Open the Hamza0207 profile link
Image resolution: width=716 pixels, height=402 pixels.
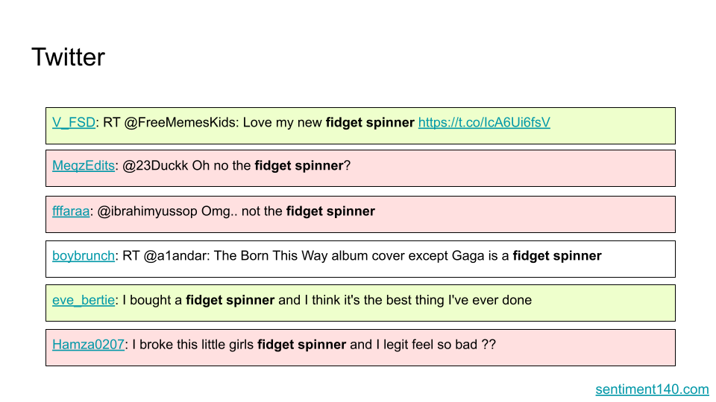tap(88, 345)
